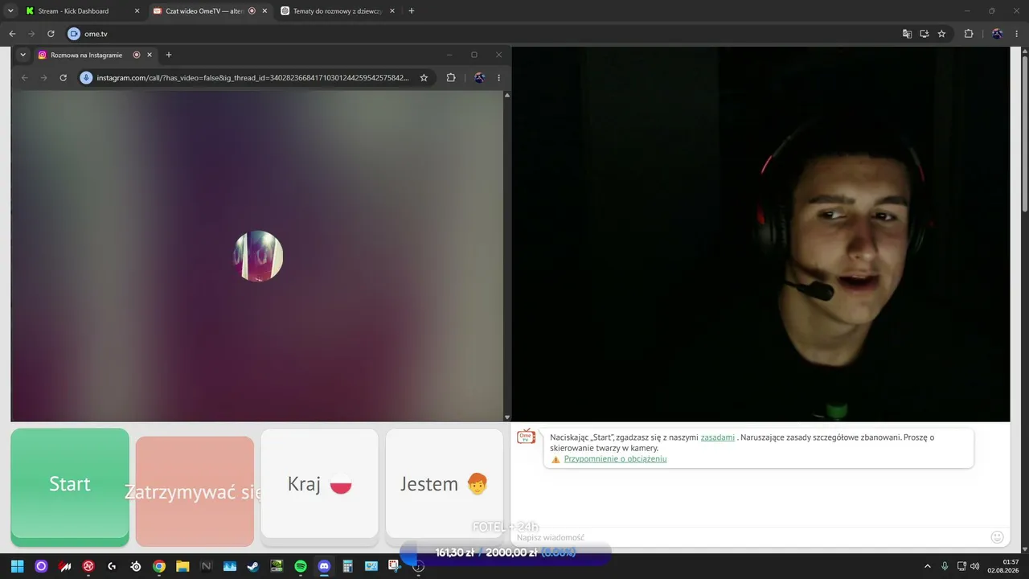Open Logitech G HUB from the taskbar
This screenshot has height=579, width=1029.
coord(112,566)
